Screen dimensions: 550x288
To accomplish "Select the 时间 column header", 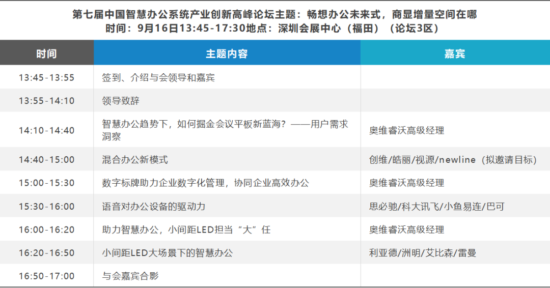I will (x=47, y=53).
